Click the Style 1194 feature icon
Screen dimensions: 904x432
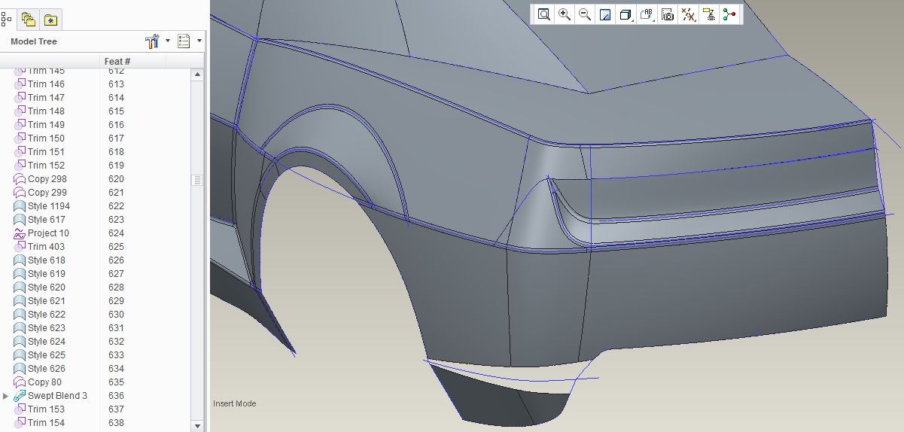[x=20, y=206]
